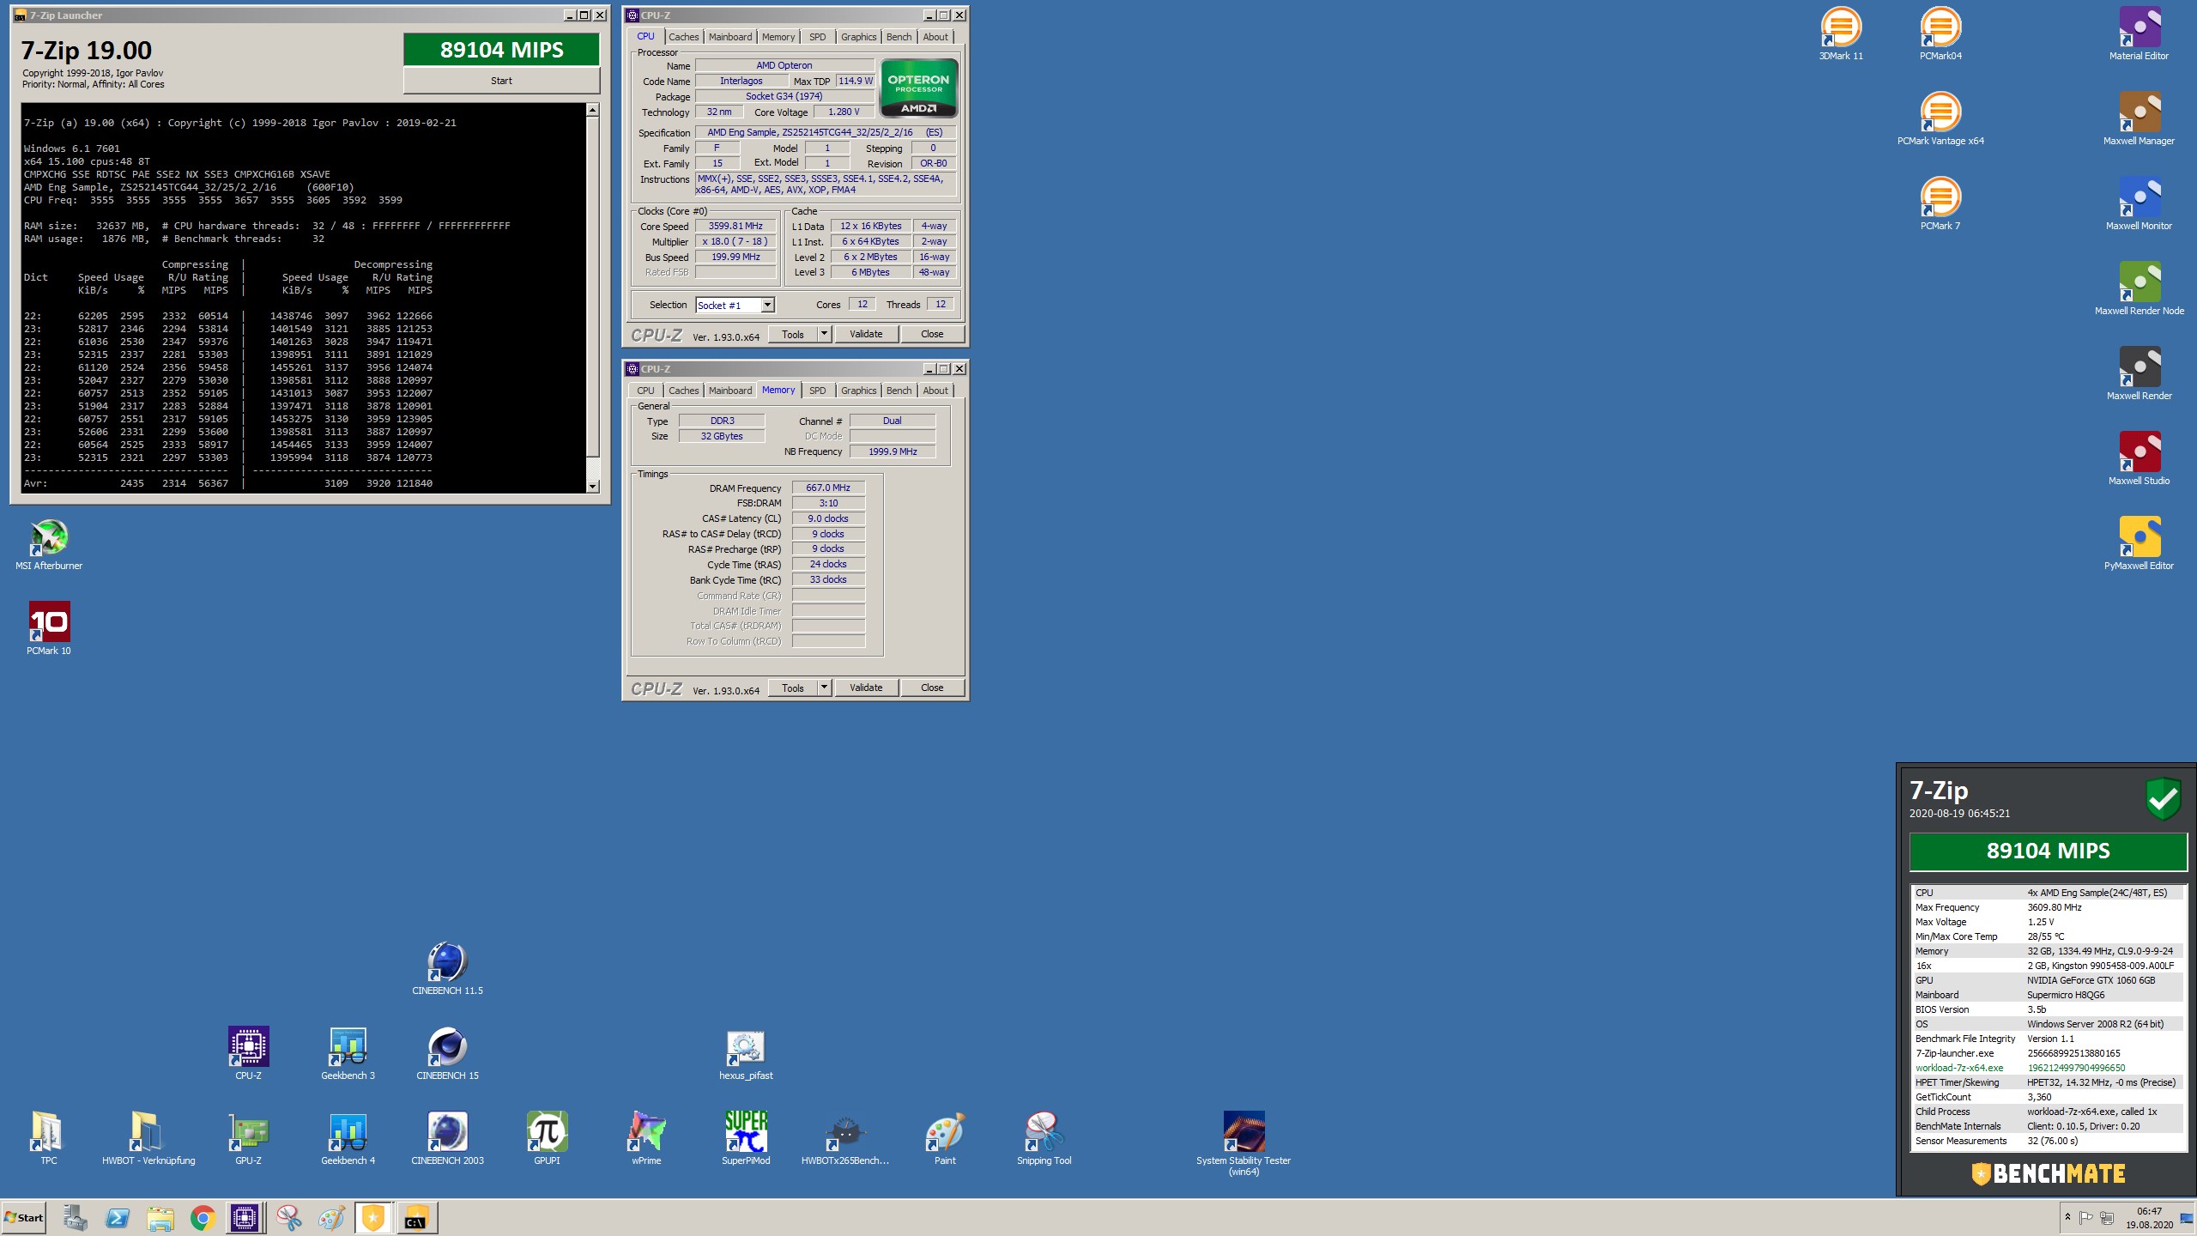
Task: Click Close button in top CPU-Z window
Action: (932, 334)
